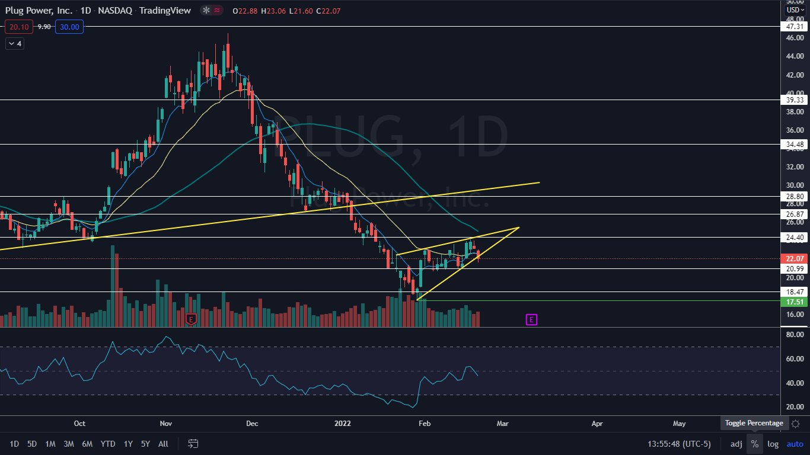
Task: Select the 1D time range
Action: (x=14, y=444)
